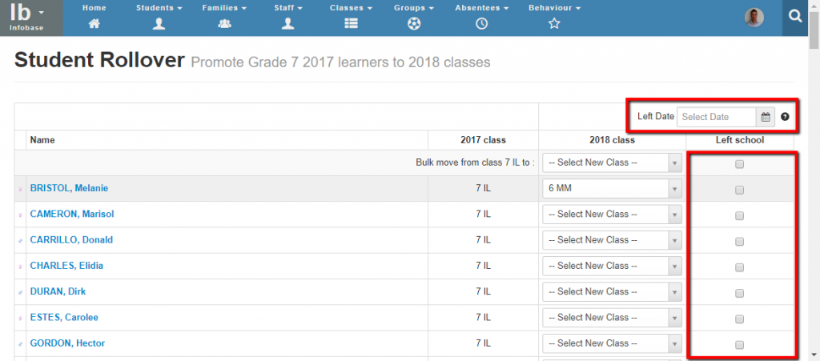
Task: Open the Behaviour menu
Action: (554, 8)
